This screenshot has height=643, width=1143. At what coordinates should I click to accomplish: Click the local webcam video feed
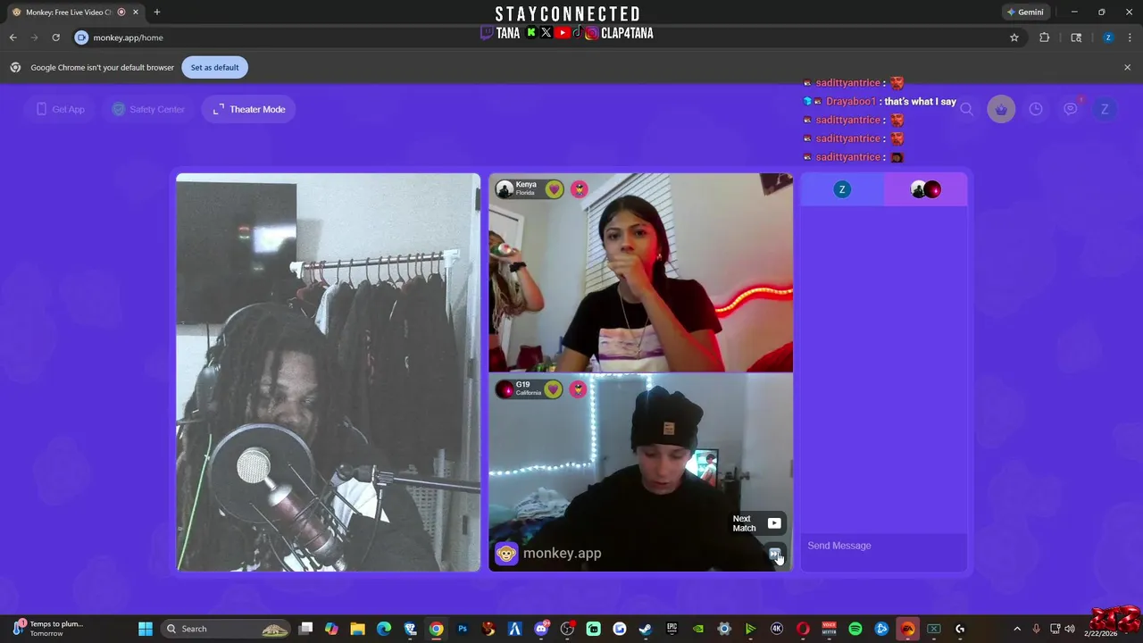point(328,372)
